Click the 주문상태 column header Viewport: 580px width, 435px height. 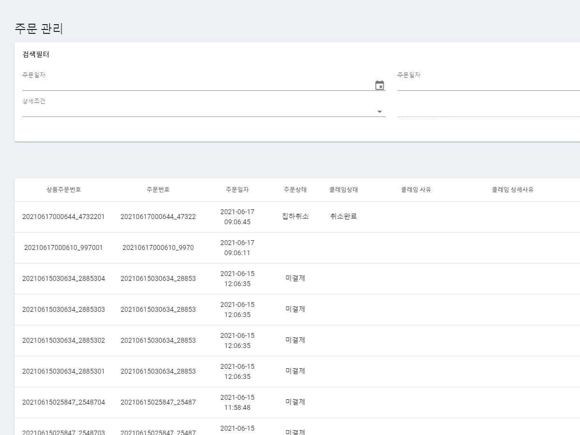tap(295, 190)
